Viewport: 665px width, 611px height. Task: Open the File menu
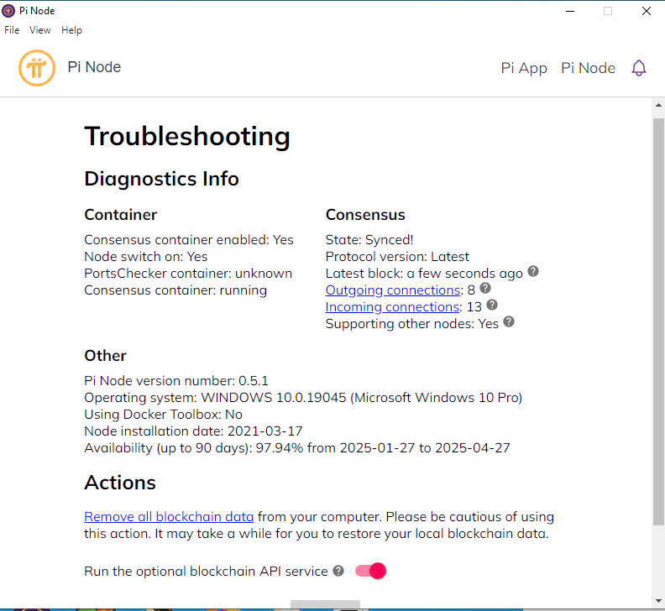(12, 30)
